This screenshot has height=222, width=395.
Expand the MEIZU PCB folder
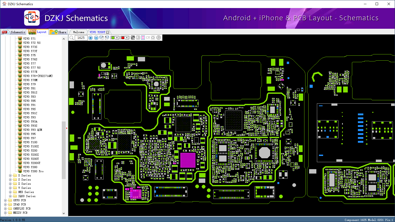[5, 213]
